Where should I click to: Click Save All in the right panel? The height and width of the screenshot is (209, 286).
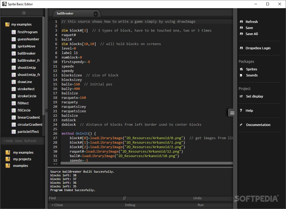click(x=252, y=34)
